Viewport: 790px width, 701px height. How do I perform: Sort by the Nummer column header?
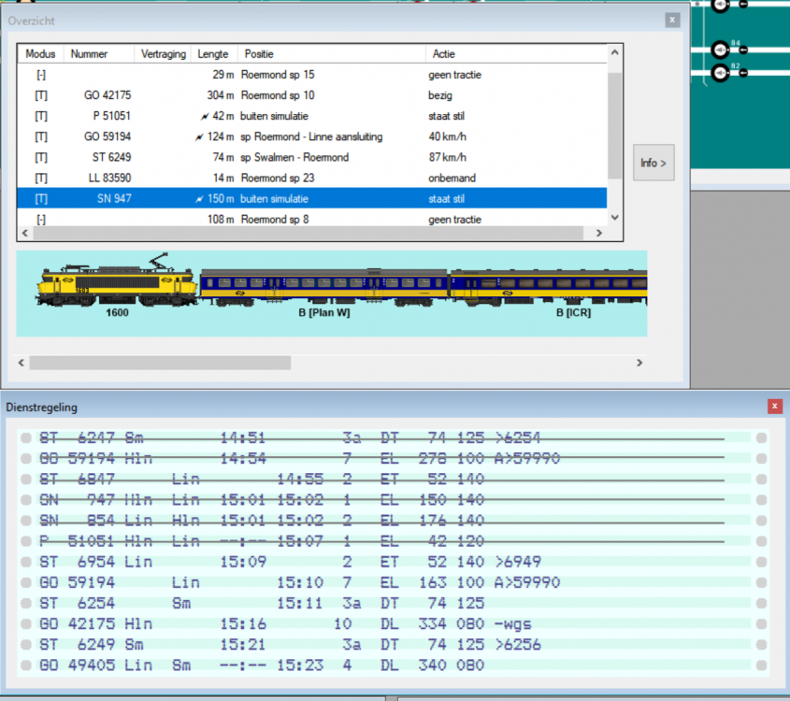click(89, 54)
